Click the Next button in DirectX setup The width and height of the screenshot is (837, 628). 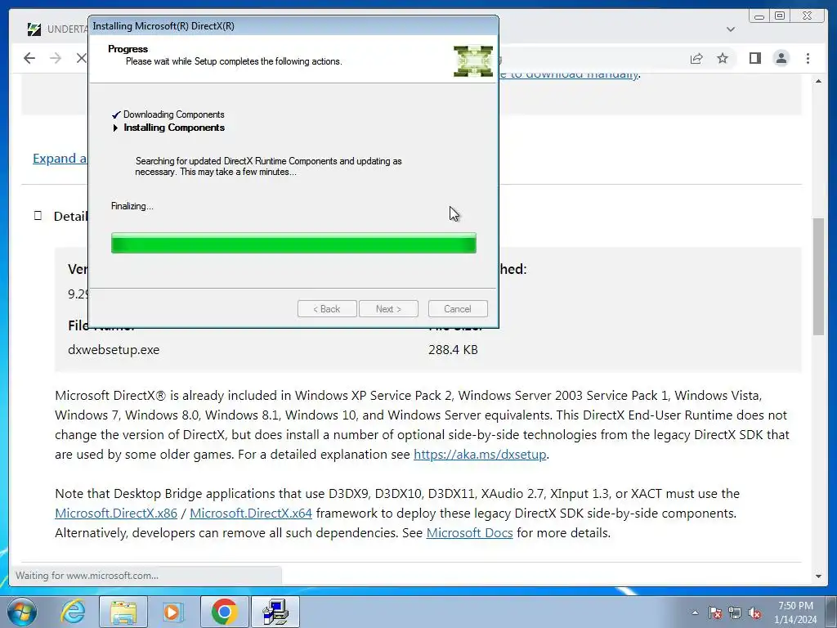click(388, 308)
